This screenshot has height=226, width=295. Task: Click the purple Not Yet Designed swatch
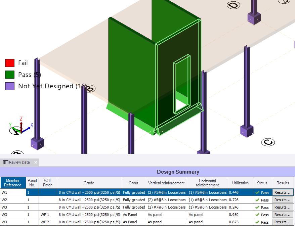pyautogui.click(x=10, y=86)
